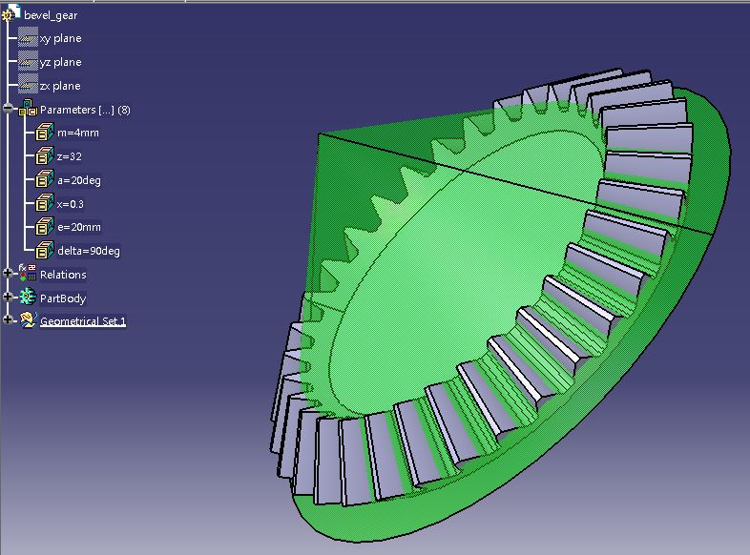Select the a=20deg parameter
Image resolution: width=750 pixels, height=555 pixels.
[79, 180]
